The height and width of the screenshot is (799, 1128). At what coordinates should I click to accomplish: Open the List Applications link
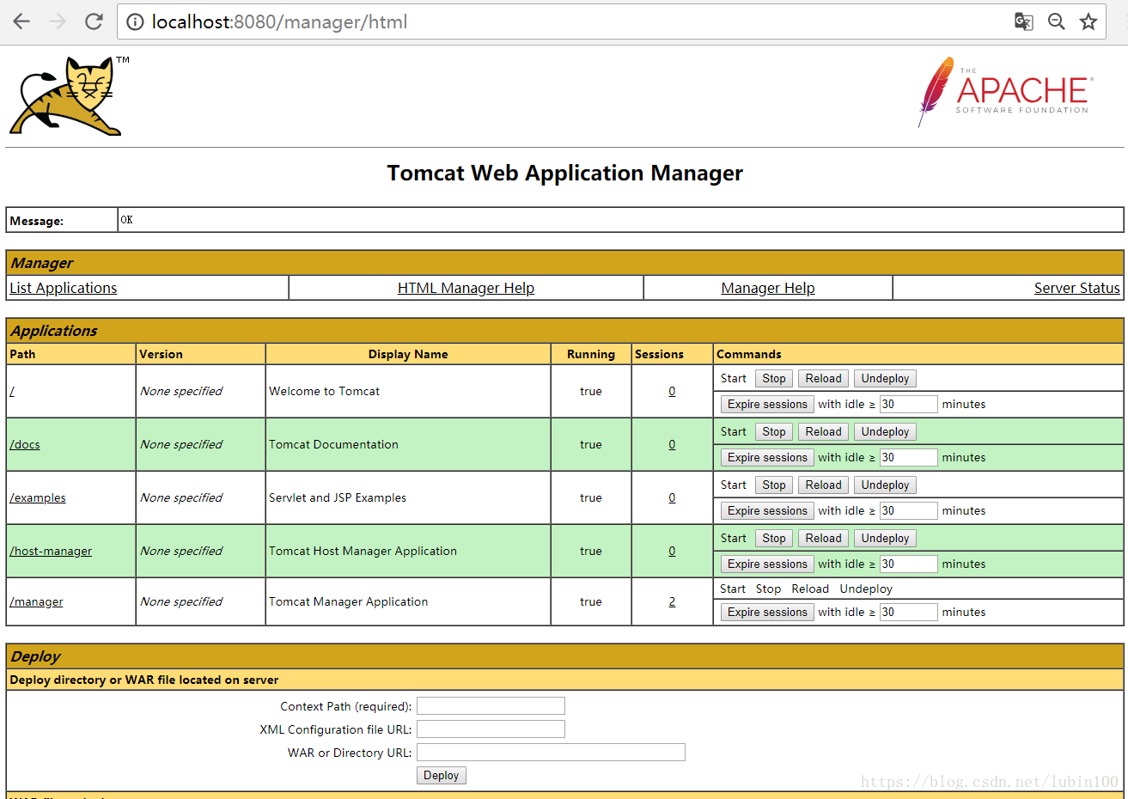[x=64, y=288]
